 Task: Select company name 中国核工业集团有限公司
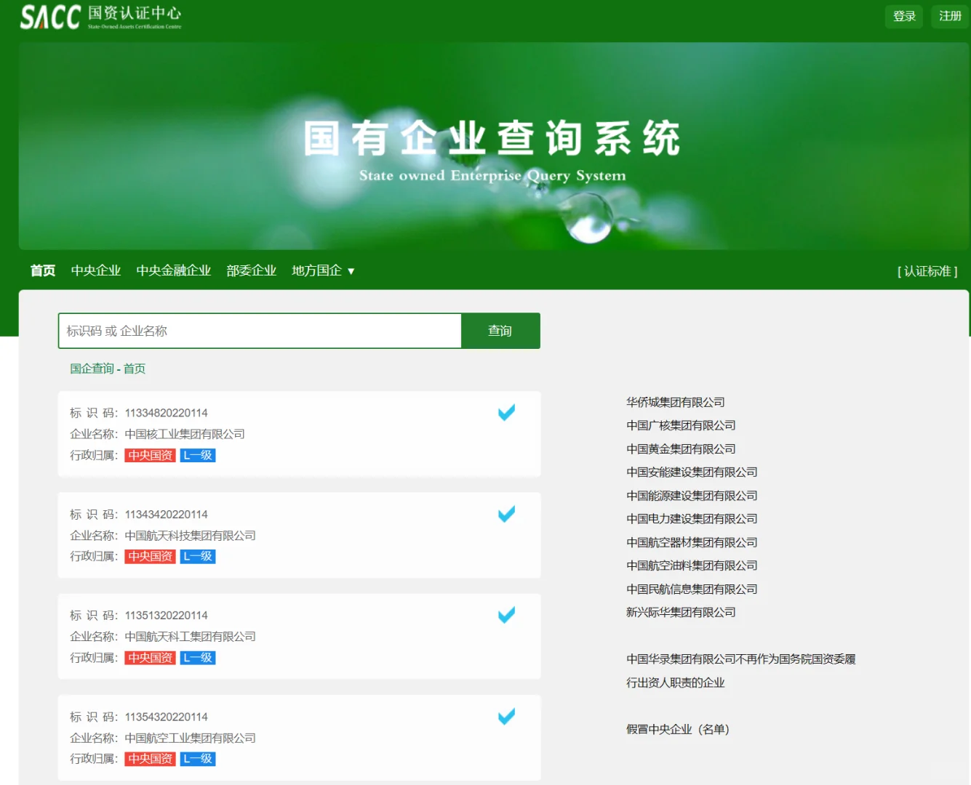(185, 434)
